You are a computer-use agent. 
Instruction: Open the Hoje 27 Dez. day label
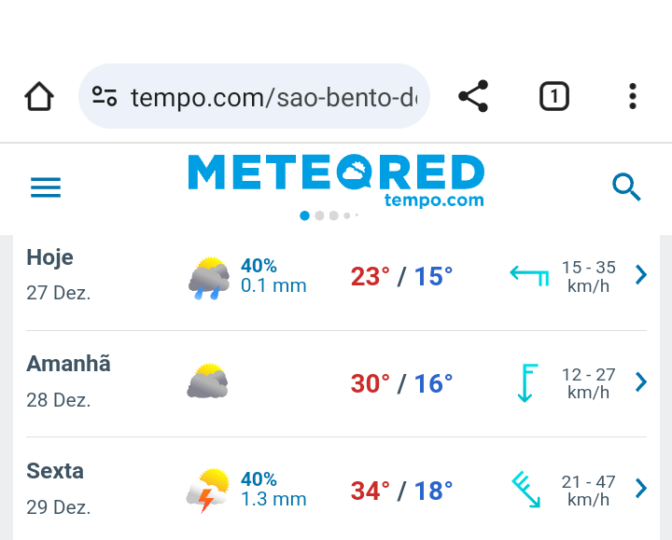(59, 275)
